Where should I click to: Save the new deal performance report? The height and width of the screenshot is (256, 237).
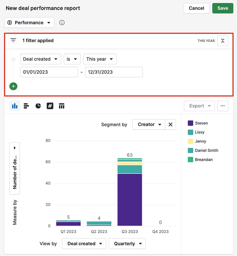tap(223, 8)
